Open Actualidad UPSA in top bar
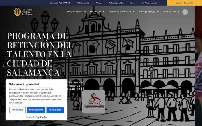The image size is (202, 126). (x=116, y=3)
